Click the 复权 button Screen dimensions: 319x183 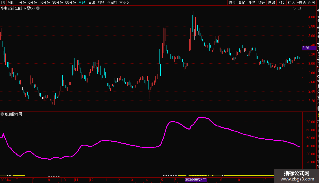tap(232, 3)
